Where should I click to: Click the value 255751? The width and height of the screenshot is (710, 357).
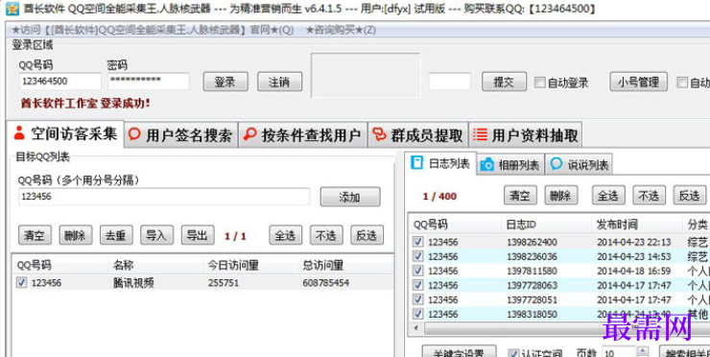(x=224, y=283)
